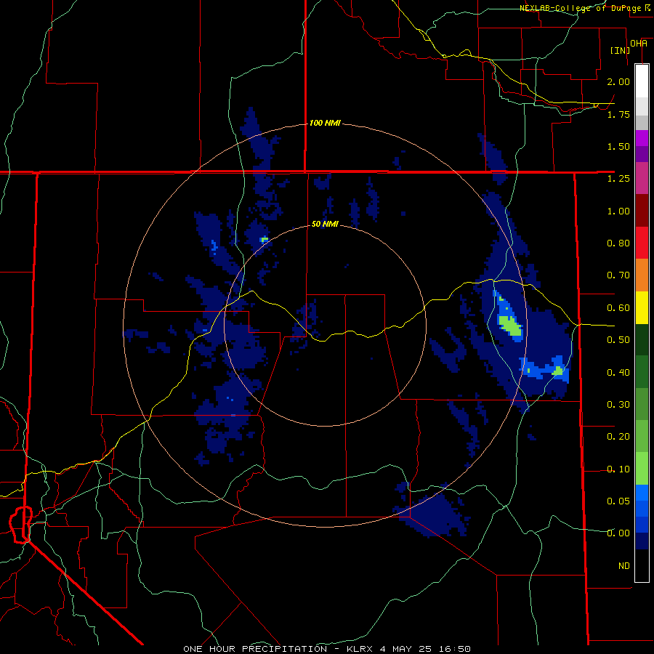Click the 2.00 legend value
Screen dimensions: 654x654
(x=618, y=81)
